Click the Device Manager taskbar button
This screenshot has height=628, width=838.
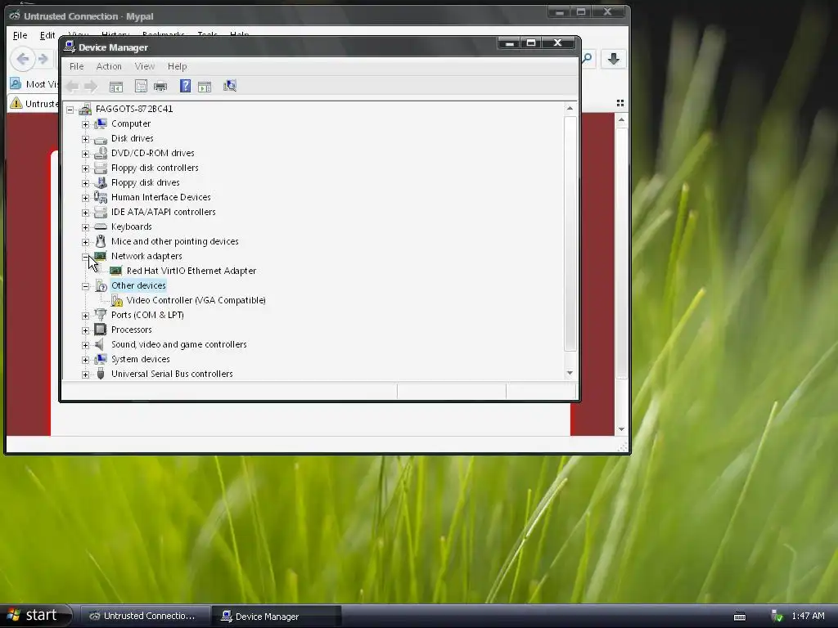click(x=276, y=616)
